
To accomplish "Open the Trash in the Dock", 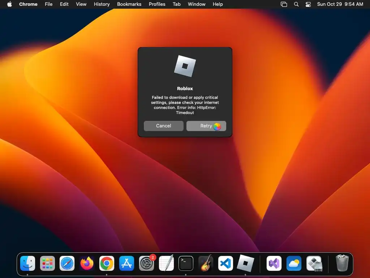I will pyautogui.click(x=342, y=263).
